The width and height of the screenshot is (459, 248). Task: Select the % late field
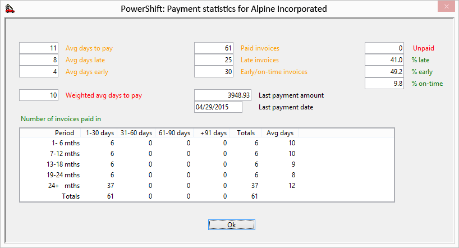pos(384,59)
